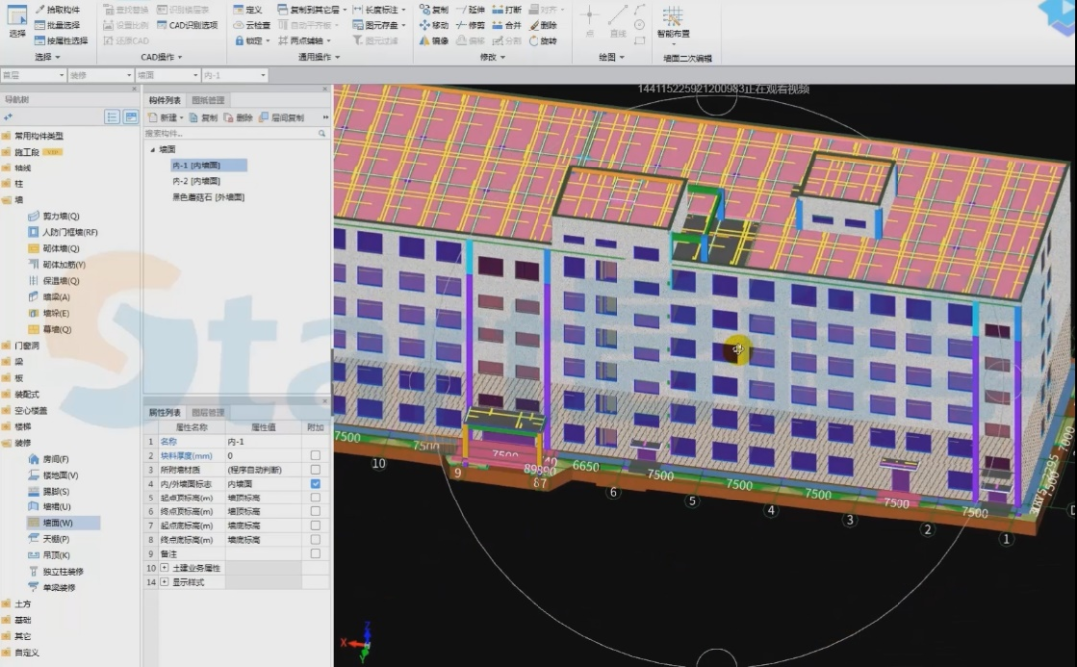This screenshot has width=1077, height=667.
Task: Select the 镜像 mirror tool
Action: [x=434, y=41]
